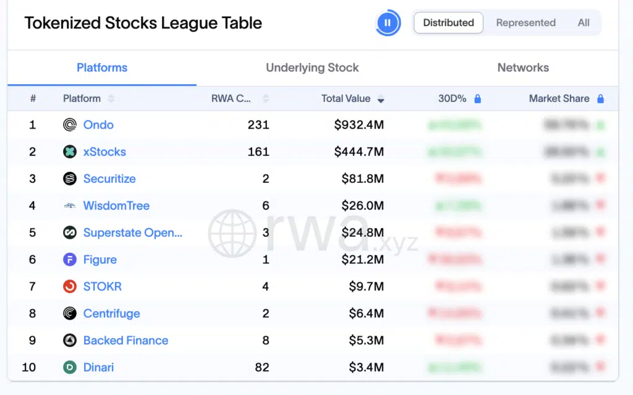Select the Distributed view option
633x395 pixels.
coord(449,23)
